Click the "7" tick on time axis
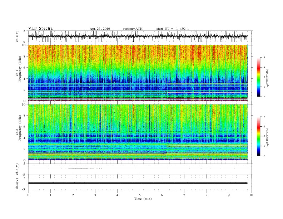This screenshot has width=283, height=219. (184, 195)
